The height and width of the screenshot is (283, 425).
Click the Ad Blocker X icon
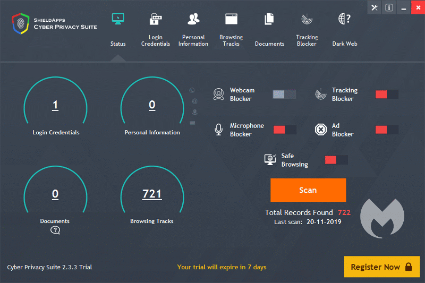tap(321, 130)
